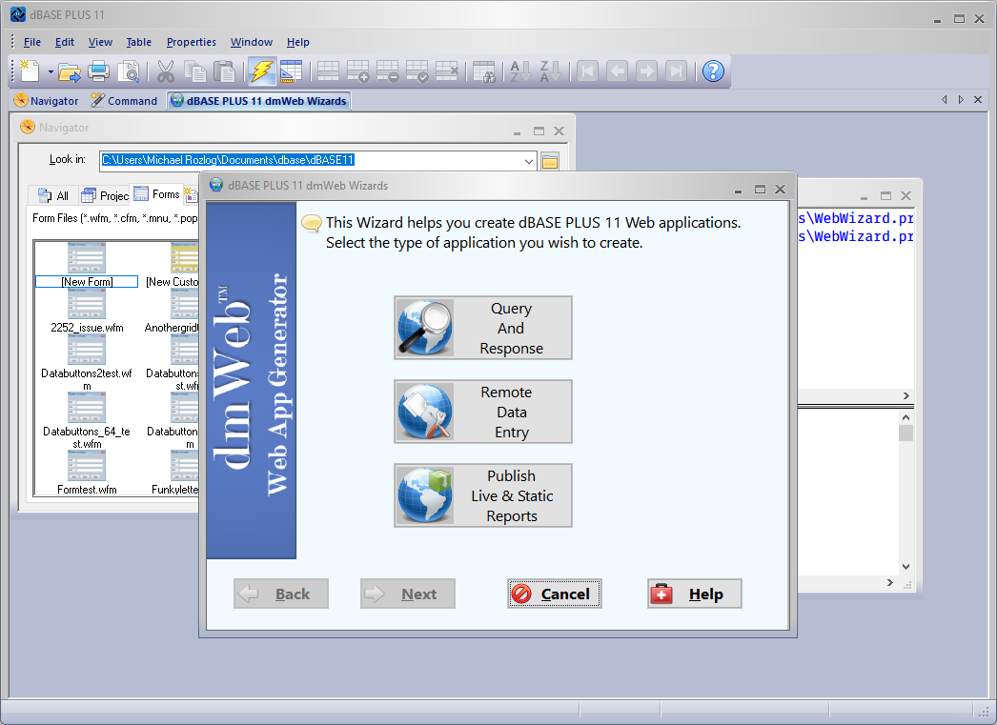Click the Previous Row arrow icon
The height and width of the screenshot is (725, 997).
617,71
